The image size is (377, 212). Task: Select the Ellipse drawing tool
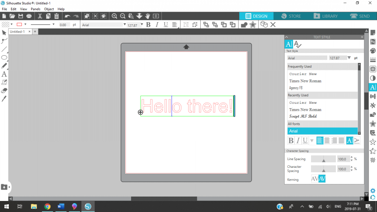(4, 57)
